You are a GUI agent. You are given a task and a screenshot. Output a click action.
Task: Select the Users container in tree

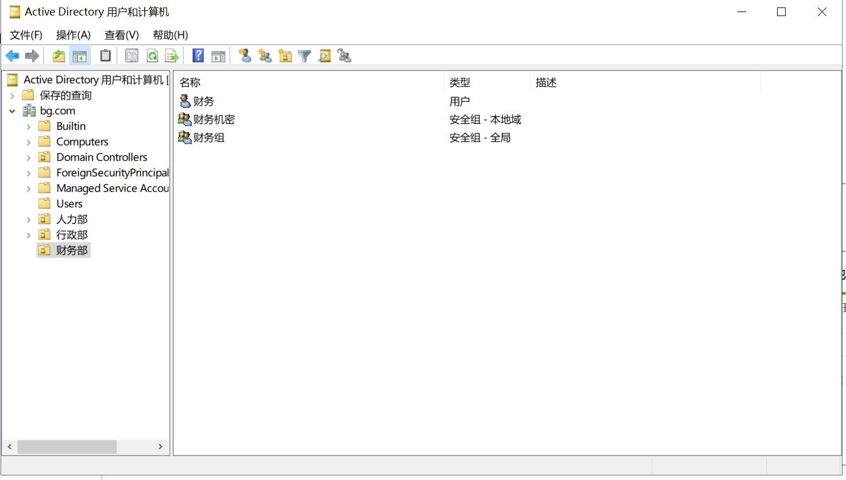tap(70, 204)
